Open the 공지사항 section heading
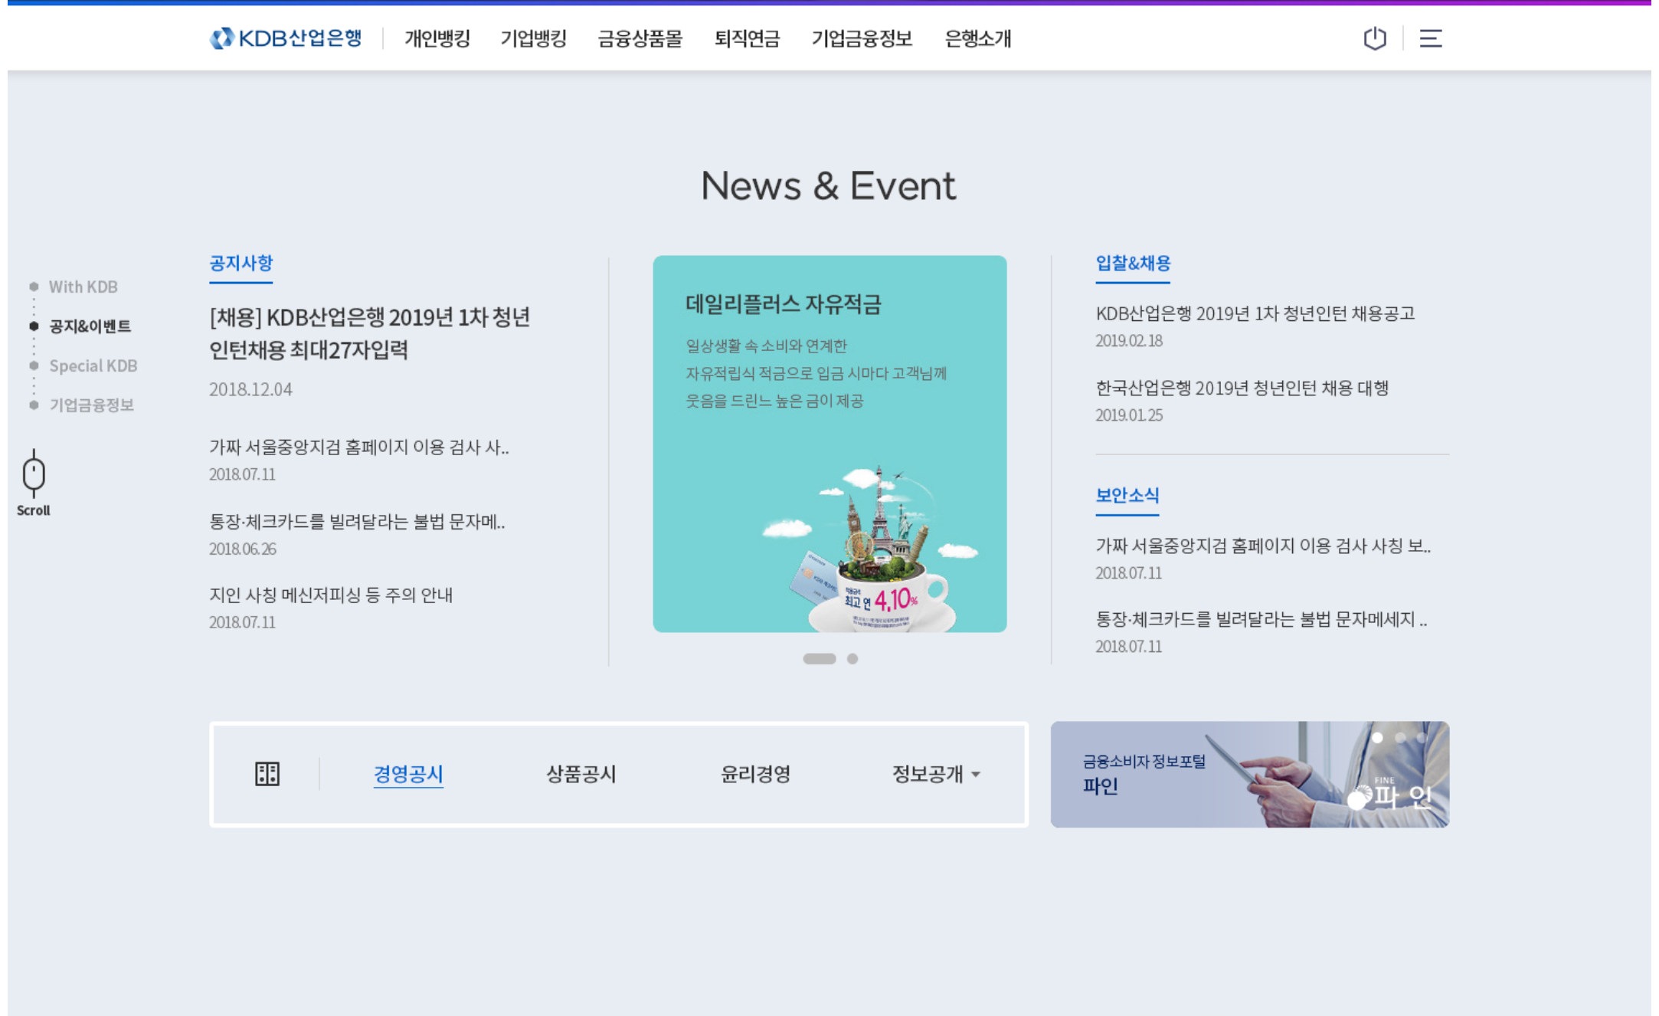1659x1016 pixels. 241,264
